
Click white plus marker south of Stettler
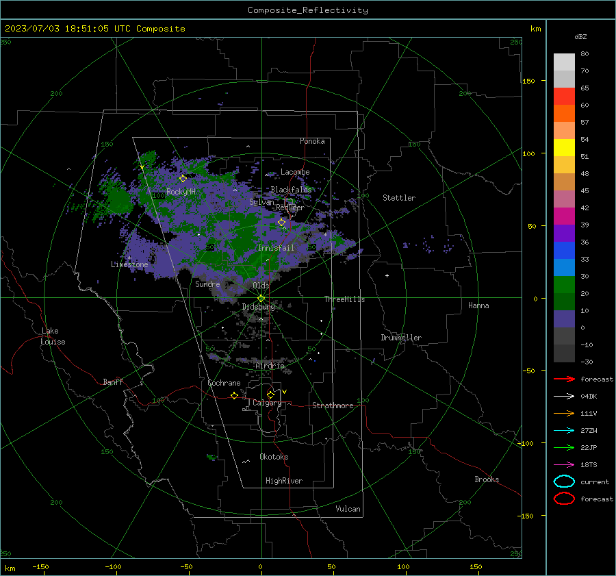coord(387,275)
